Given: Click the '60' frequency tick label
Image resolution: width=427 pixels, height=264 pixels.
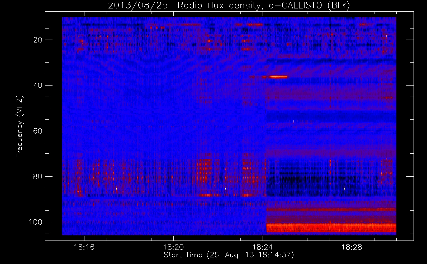Looking at the screenshot, I should pos(38,131).
